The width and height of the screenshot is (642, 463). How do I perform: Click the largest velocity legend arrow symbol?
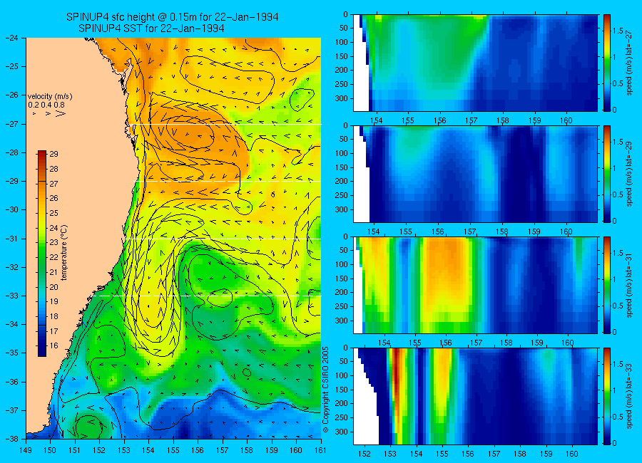pyautogui.click(x=61, y=114)
